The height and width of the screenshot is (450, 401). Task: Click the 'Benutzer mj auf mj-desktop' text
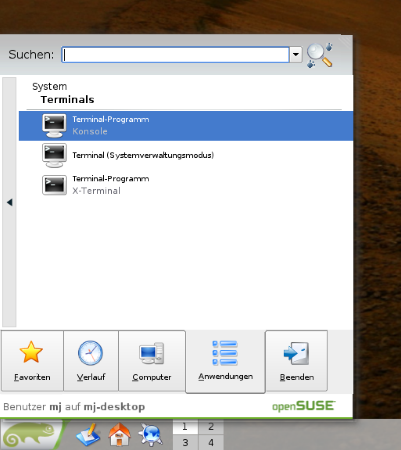click(74, 406)
